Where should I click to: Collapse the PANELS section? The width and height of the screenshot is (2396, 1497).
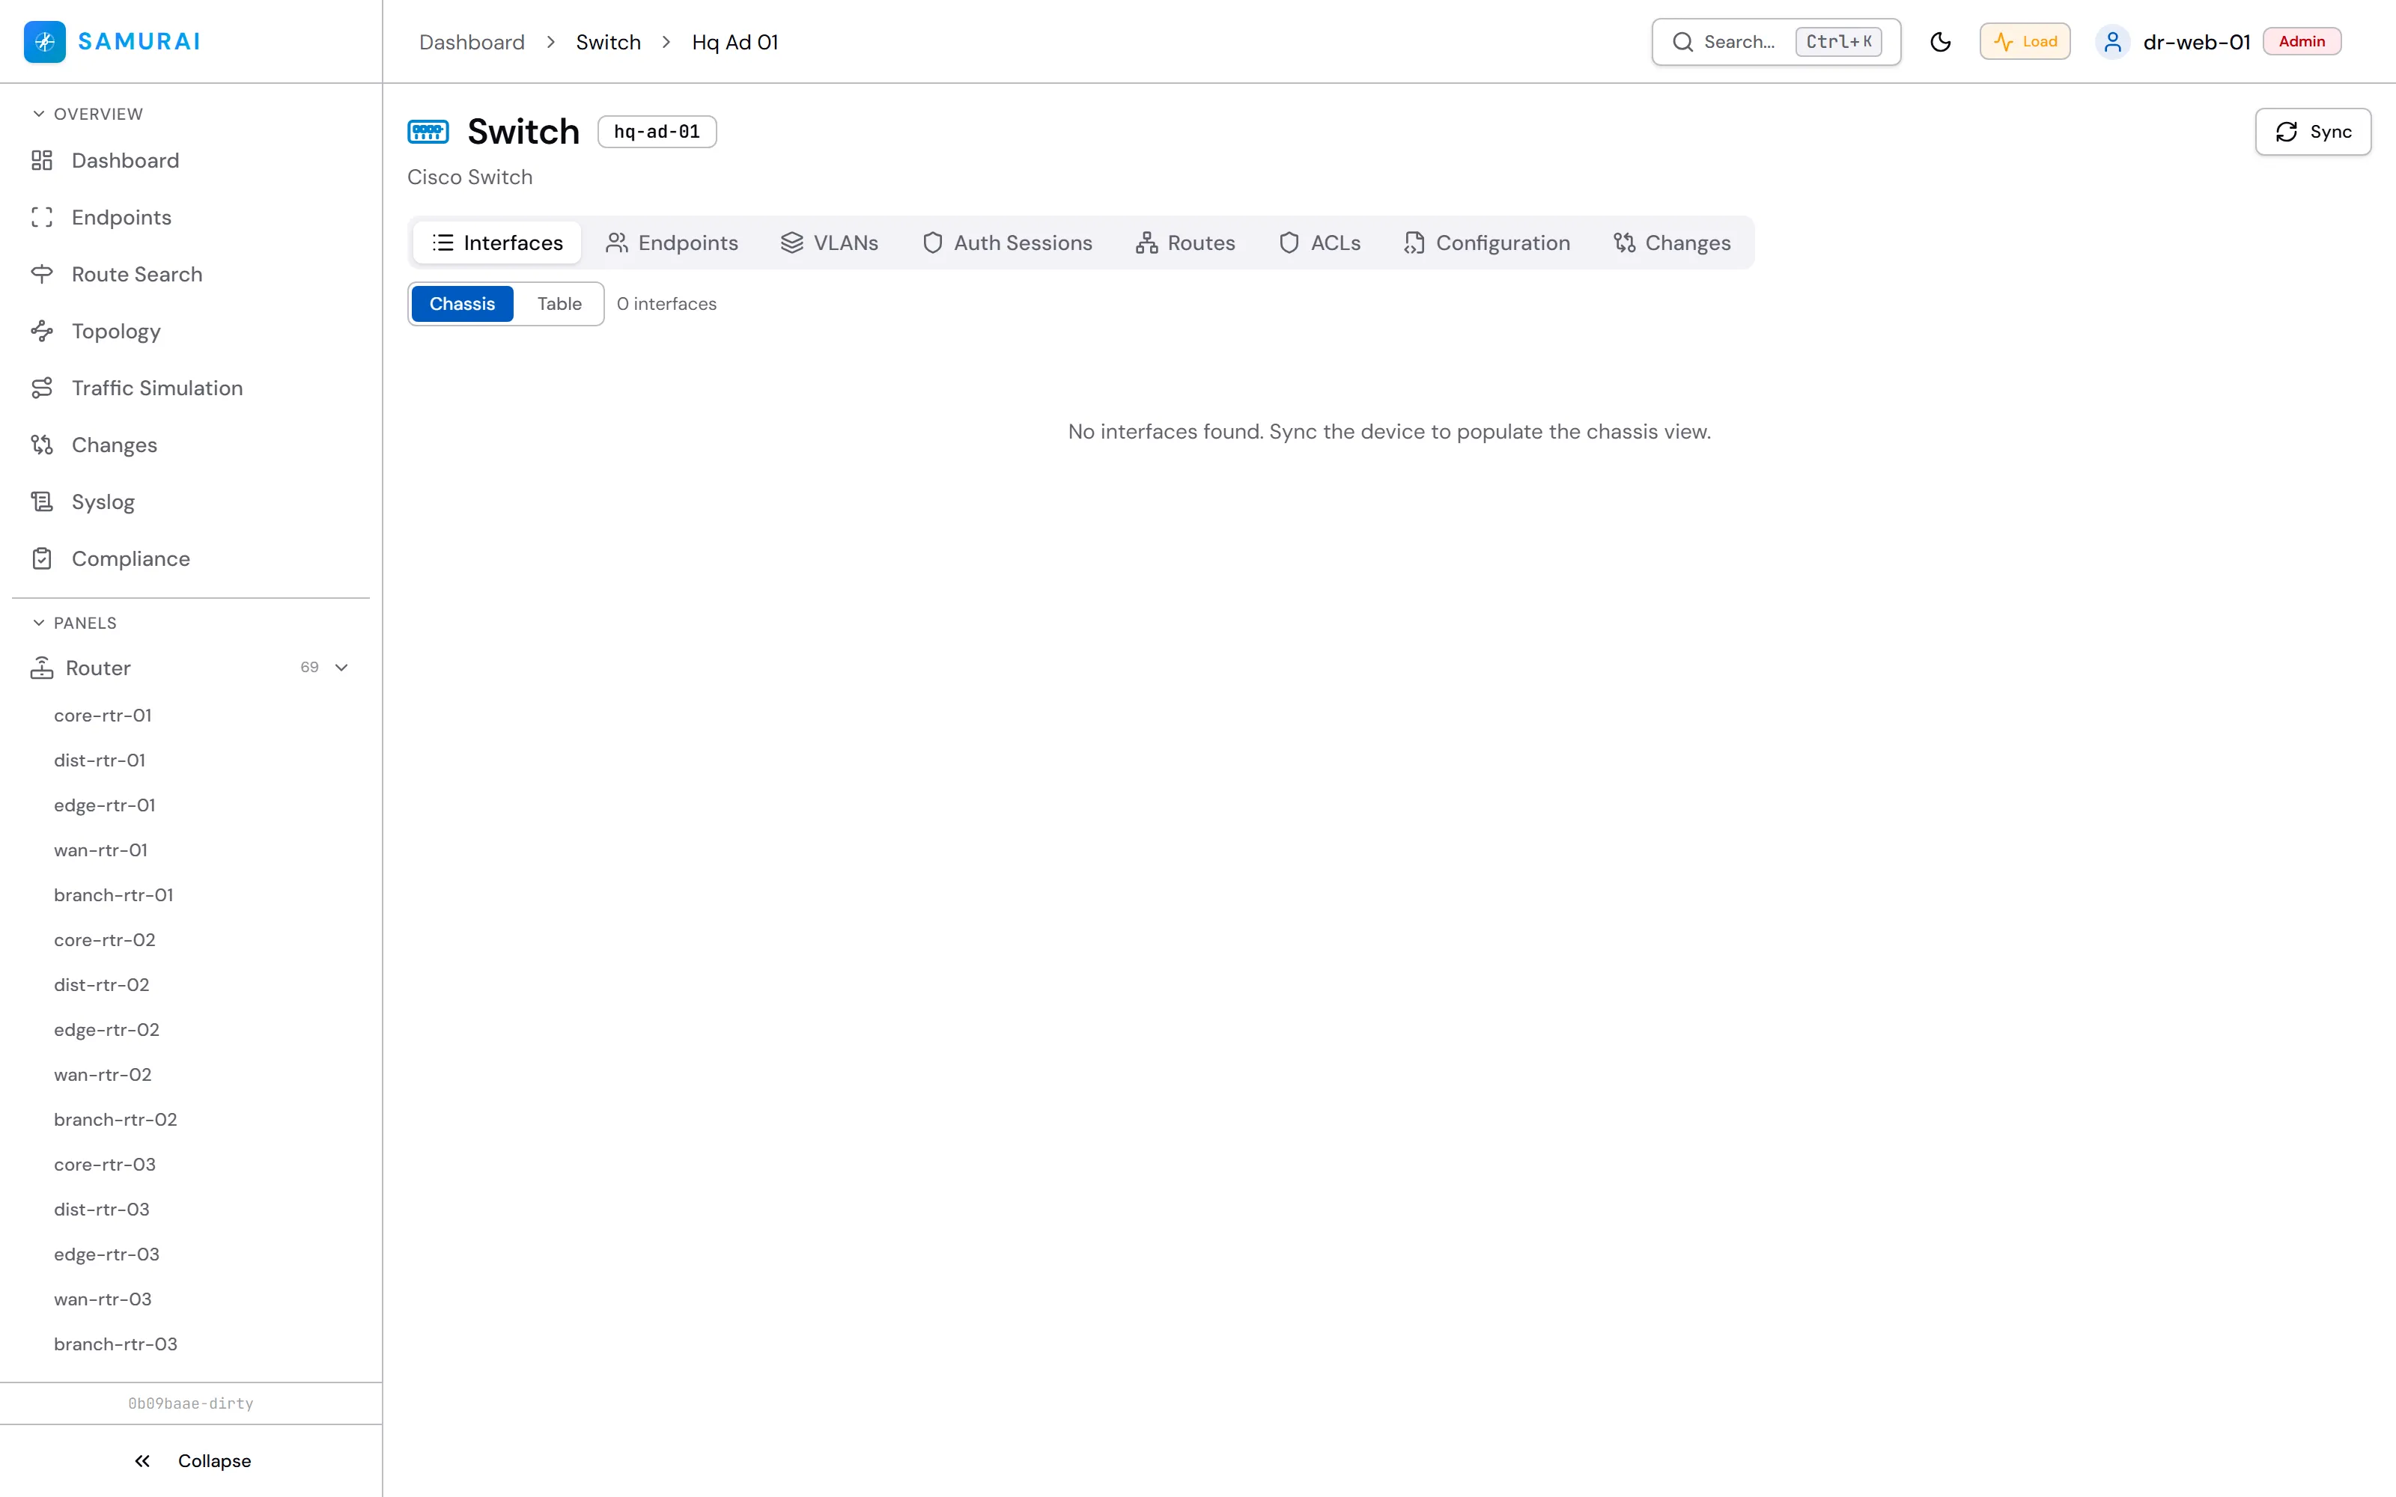tap(74, 623)
